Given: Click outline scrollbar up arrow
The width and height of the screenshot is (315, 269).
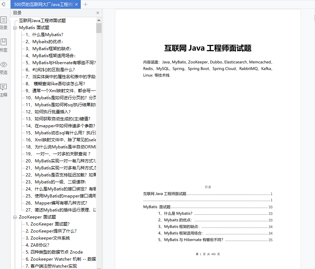Looking at the screenshot, I should [99, 20].
